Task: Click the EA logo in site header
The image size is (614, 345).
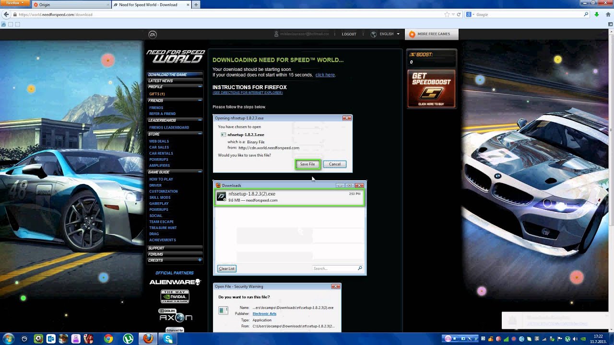Action: point(152,34)
